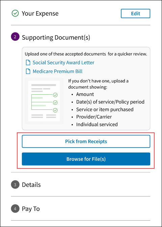This screenshot has width=162, height=227.
Task: Choose Pick from Receipts
Action: click(86, 141)
